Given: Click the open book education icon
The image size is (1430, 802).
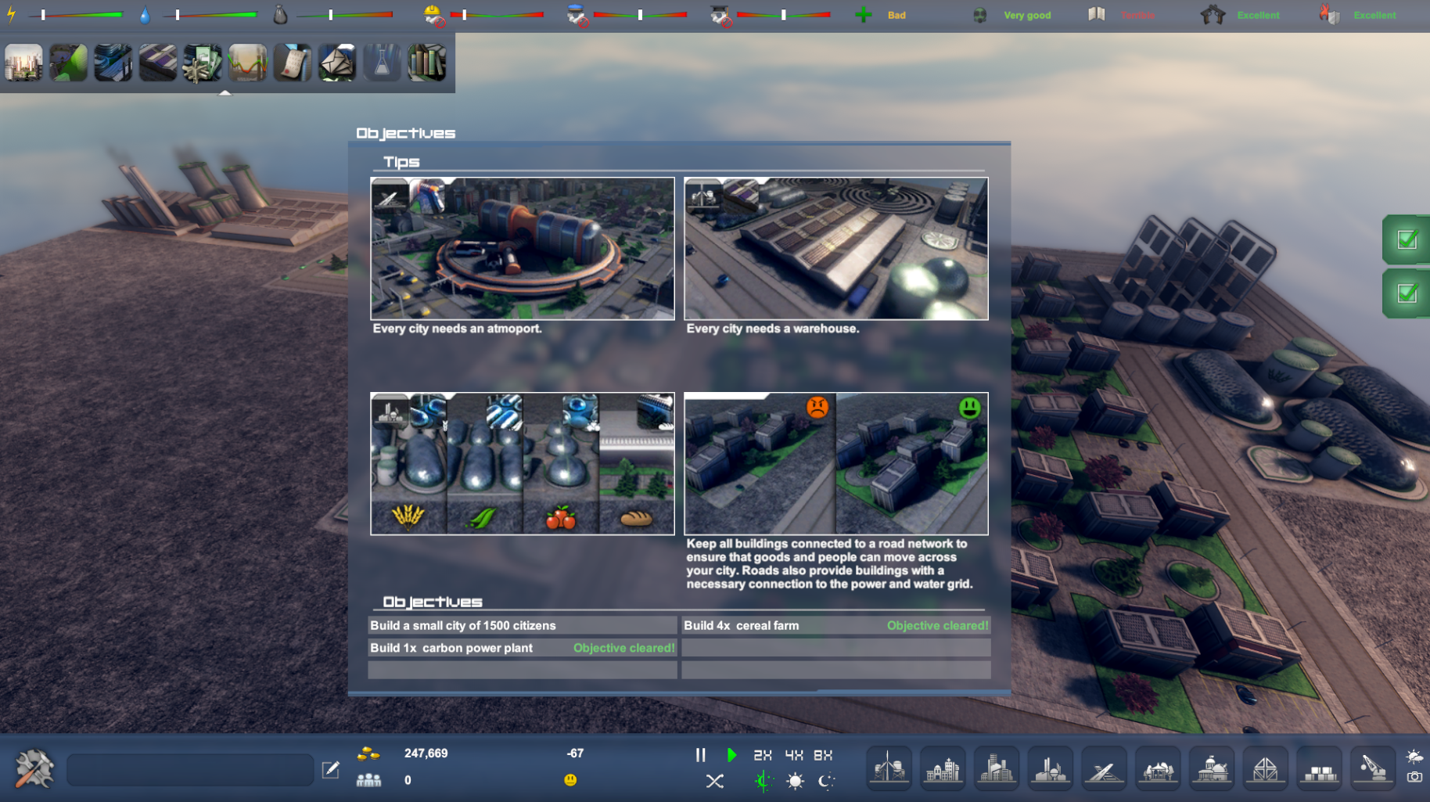Looking at the screenshot, I should (1097, 14).
